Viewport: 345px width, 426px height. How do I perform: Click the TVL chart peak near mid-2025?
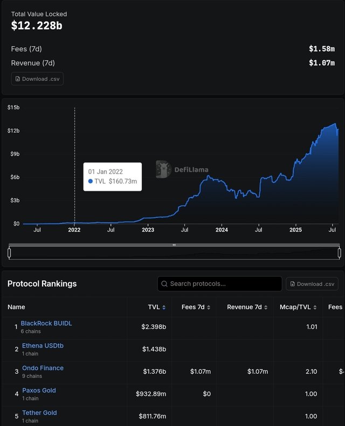[x=335, y=124]
